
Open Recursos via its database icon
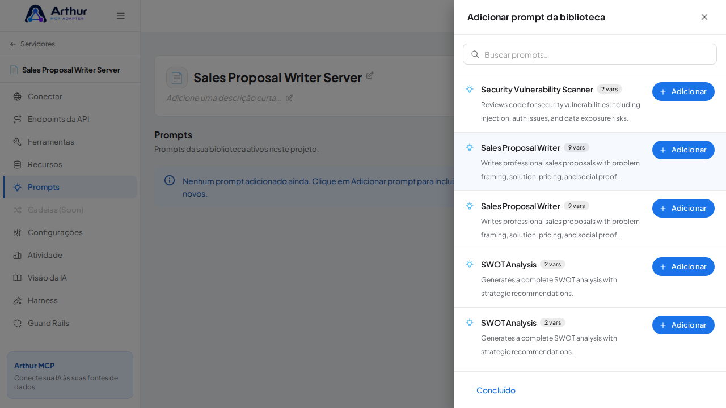(17, 164)
